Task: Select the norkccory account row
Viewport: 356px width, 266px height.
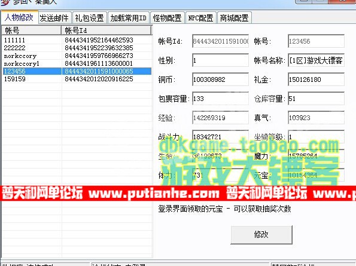Action: pyautogui.click(x=77, y=56)
